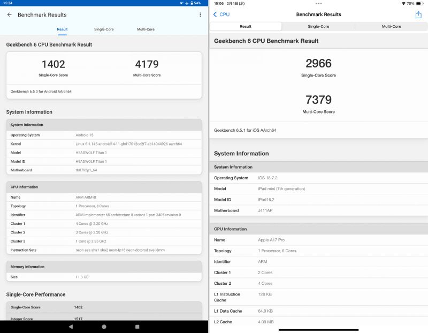This screenshot has width=428, height=333.
Task: Tap the Android Home circle button
Action: [104, 326]
